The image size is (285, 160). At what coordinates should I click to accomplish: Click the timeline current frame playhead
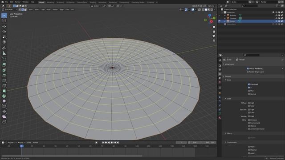(x=22, y=146)
